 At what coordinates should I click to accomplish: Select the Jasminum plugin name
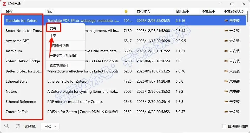tap(14, 51)
